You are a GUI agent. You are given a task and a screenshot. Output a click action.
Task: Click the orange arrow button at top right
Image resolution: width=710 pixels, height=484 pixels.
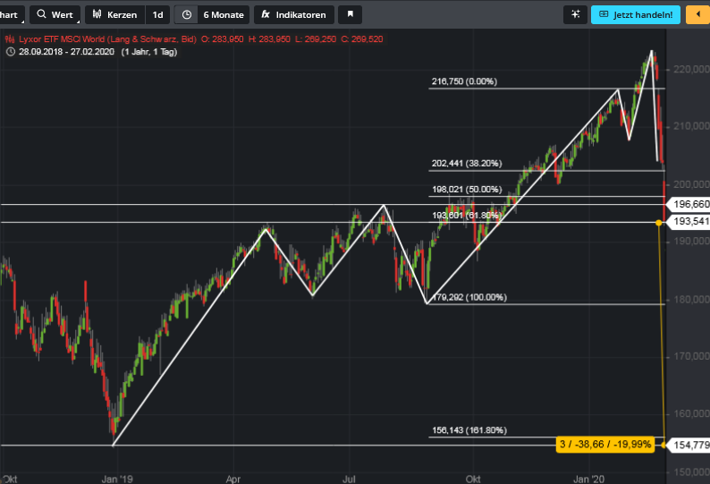coord(696,15)
